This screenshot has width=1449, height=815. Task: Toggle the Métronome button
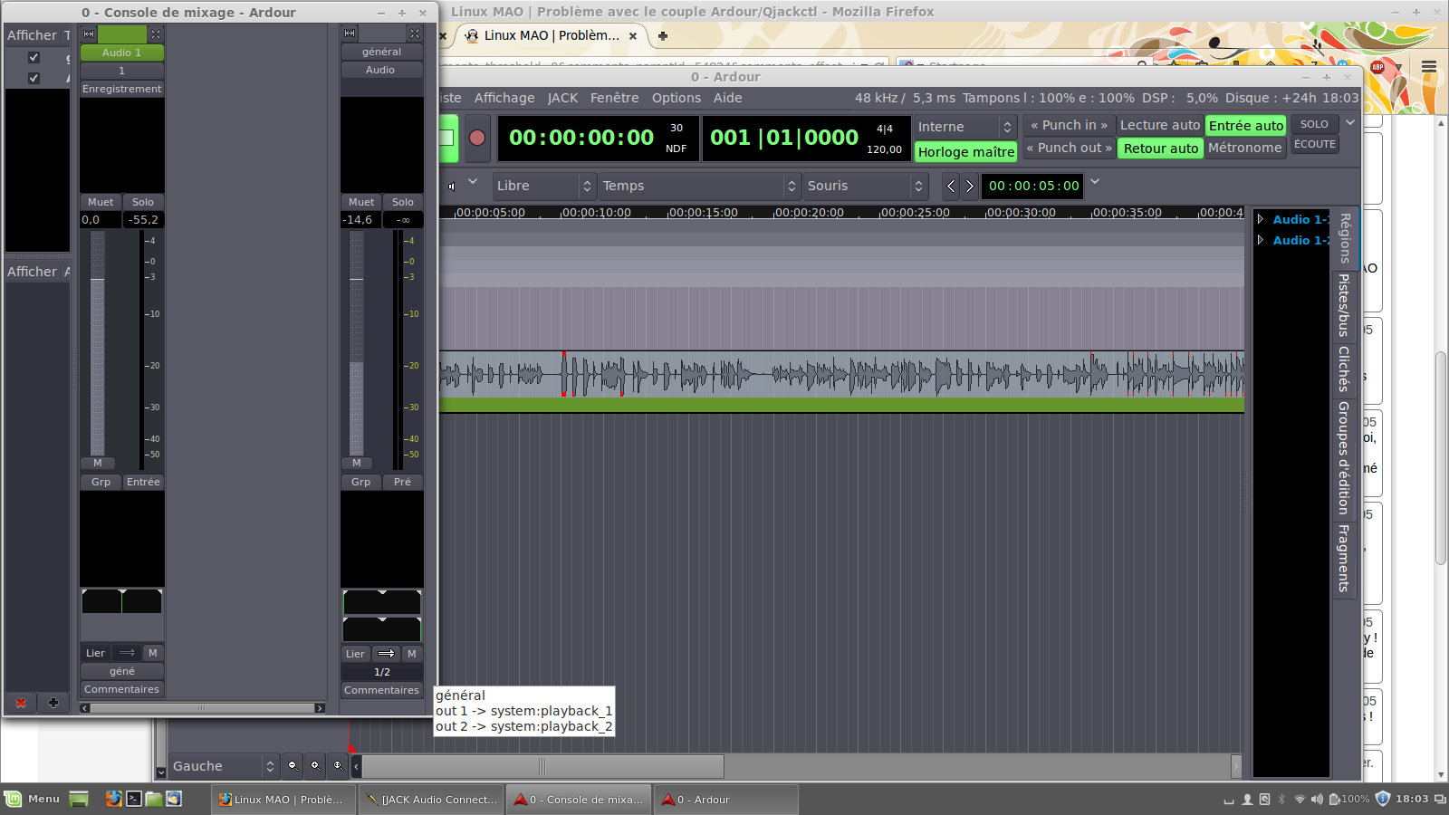pos(1245,148)
